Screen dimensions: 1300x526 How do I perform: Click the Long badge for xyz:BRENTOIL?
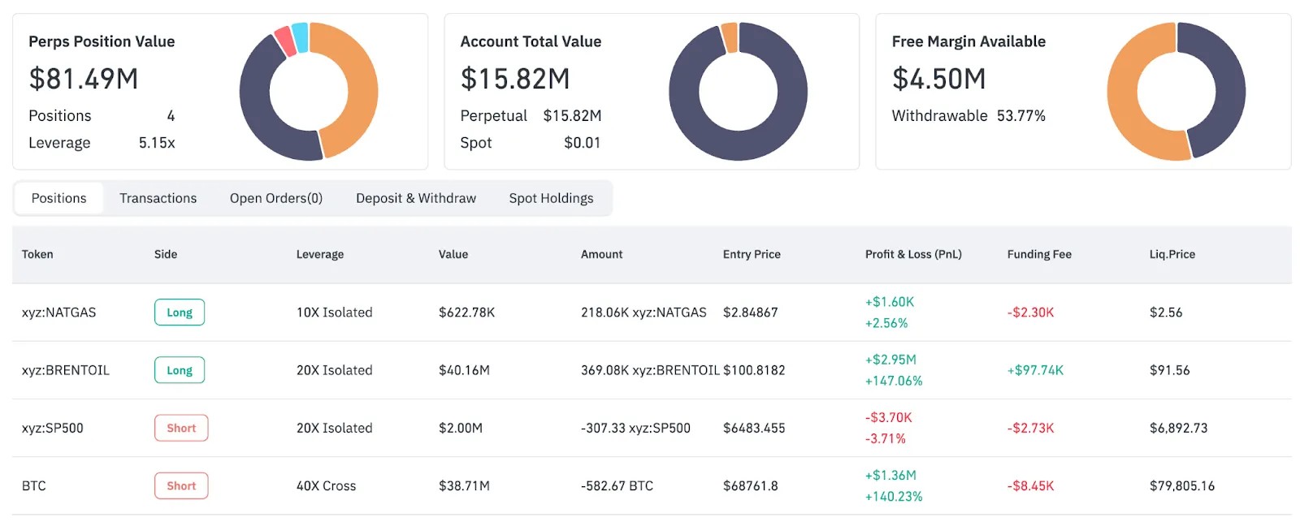[179, 370]
